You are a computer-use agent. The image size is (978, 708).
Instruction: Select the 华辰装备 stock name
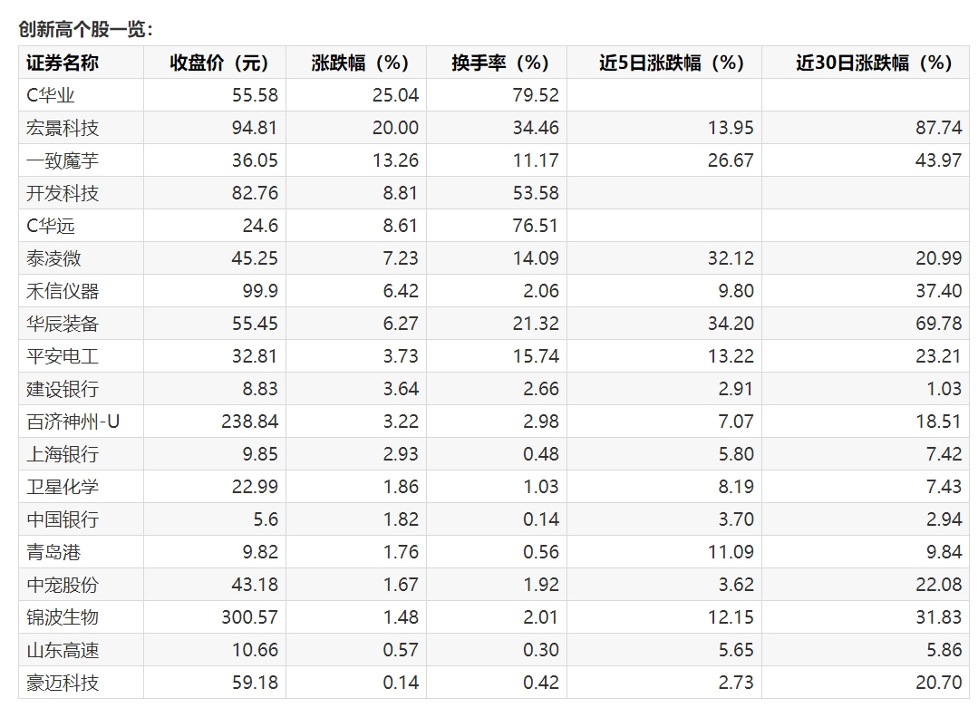(63, 324)
